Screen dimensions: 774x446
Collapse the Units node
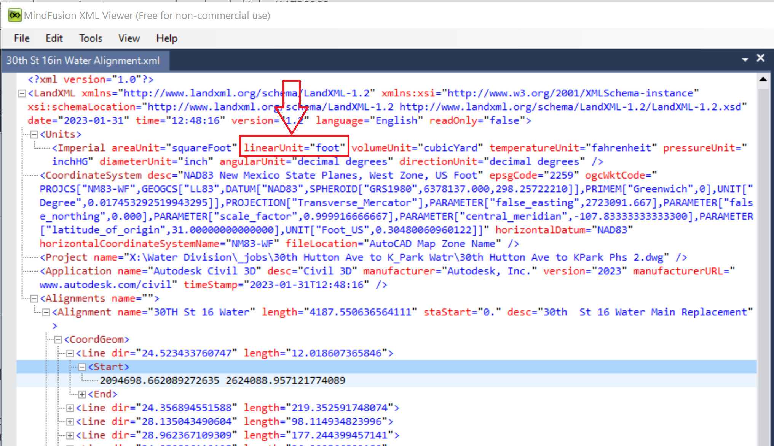(34, 134)
